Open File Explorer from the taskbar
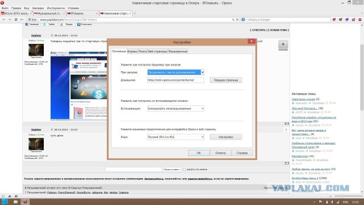Screen dimensions: 364x205 click(15, 202)
